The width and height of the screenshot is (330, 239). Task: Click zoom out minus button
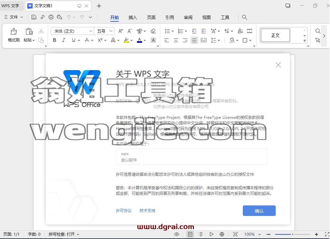pos(268,234)
